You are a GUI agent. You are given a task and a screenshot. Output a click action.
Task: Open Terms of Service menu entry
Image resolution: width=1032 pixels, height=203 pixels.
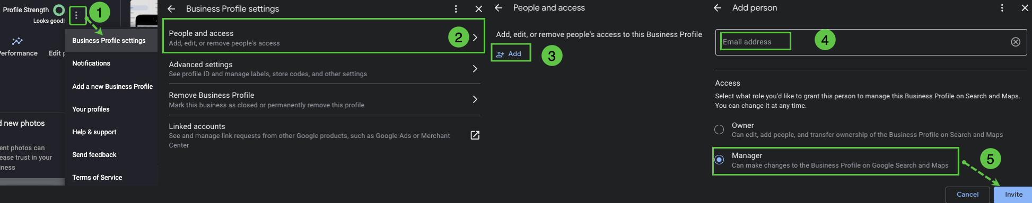coord(111,178)
